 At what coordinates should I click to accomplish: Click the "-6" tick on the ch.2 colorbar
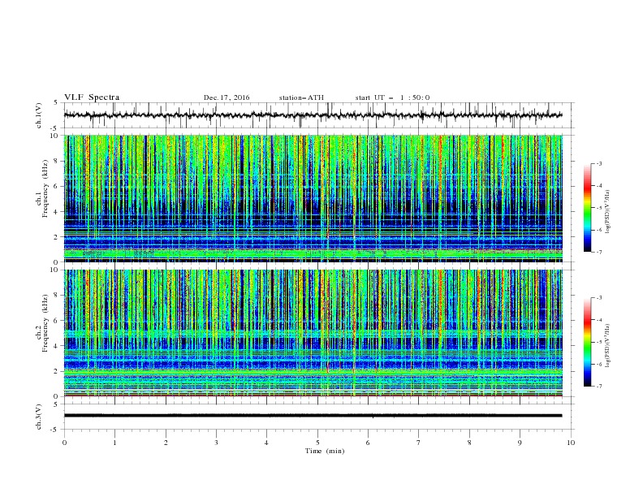click(x=598, y=364)
